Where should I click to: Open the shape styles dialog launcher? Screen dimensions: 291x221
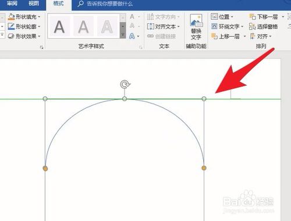point(41,47)
